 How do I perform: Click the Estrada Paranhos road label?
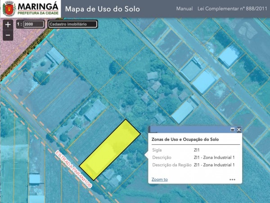[x=74, y=168]
